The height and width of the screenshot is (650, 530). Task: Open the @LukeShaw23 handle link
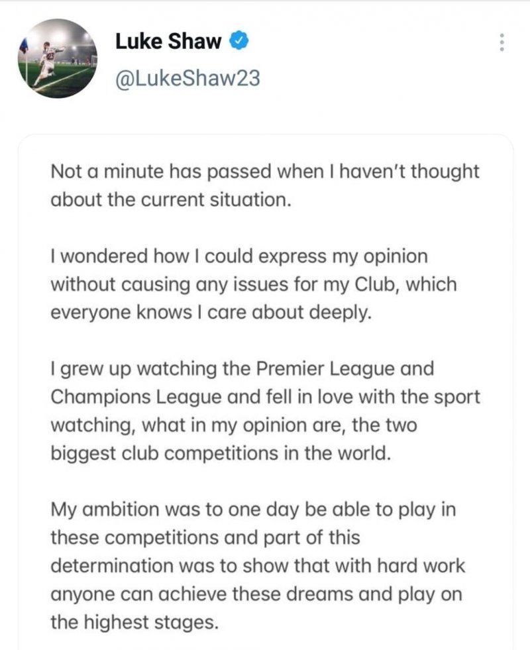(x=187, y=79)
